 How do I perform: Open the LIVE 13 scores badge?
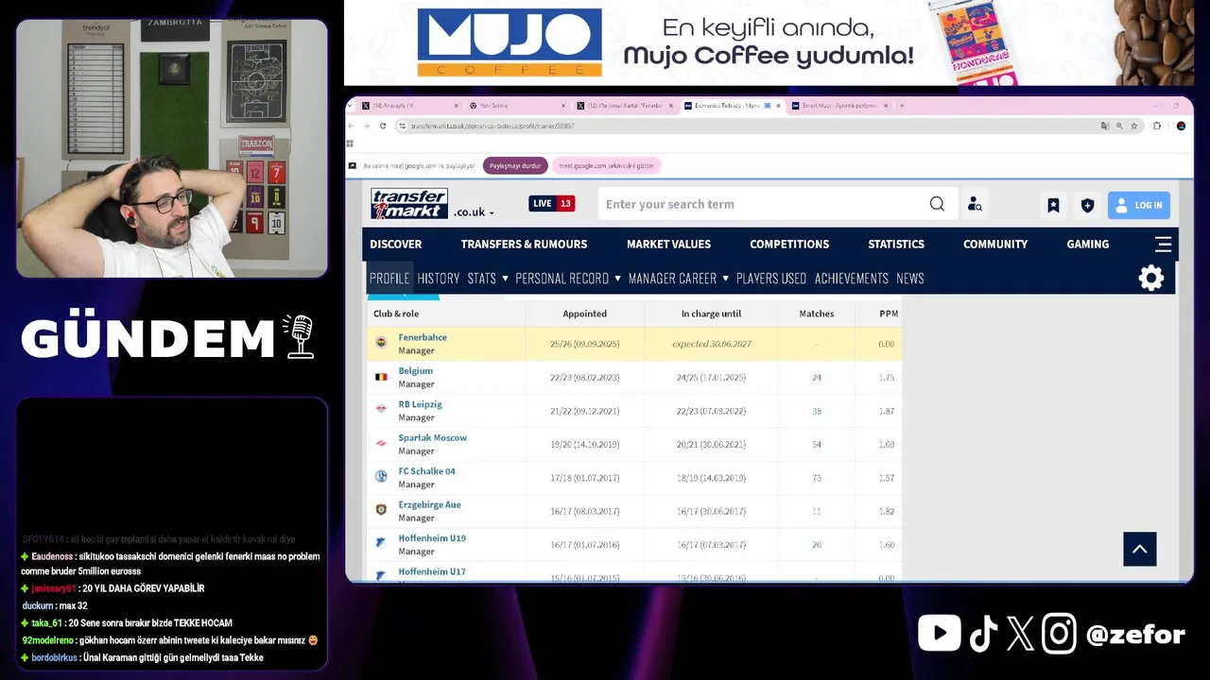click(x=551, y=203)
